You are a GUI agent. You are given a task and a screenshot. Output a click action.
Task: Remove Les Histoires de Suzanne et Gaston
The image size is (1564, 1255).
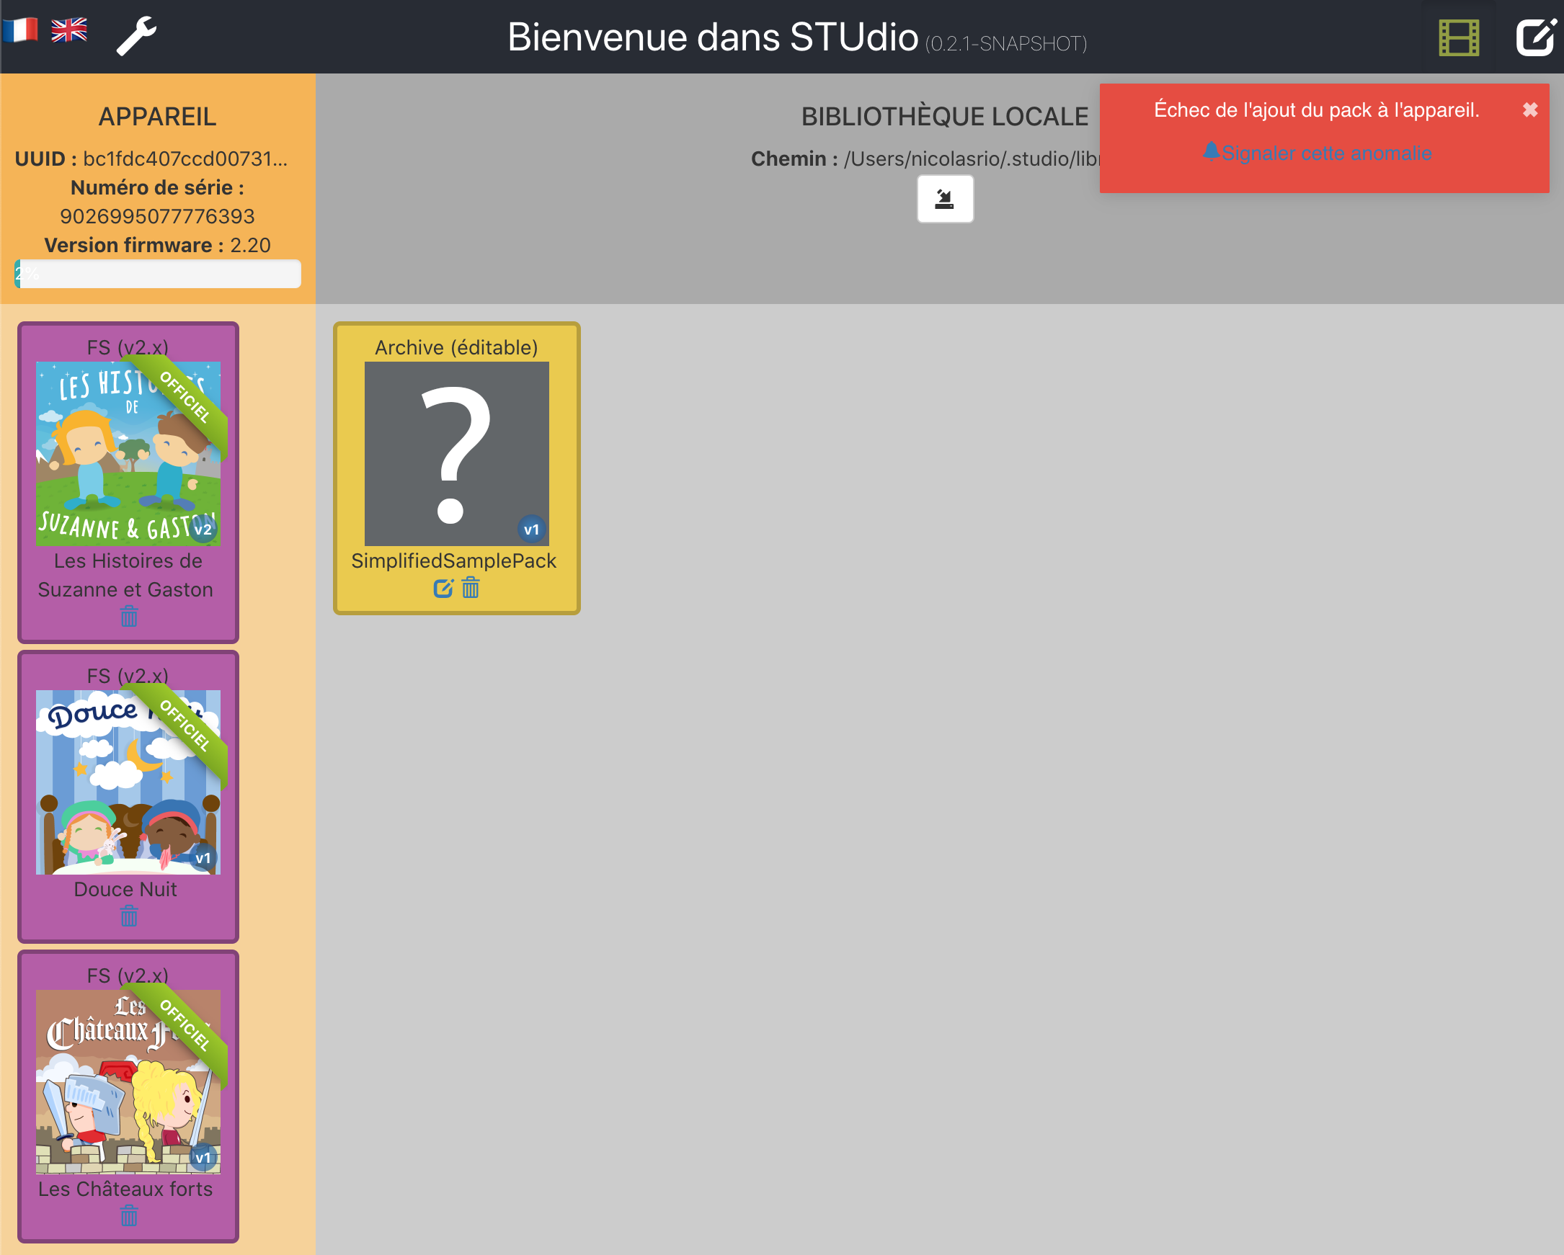[x=128, y=617]
